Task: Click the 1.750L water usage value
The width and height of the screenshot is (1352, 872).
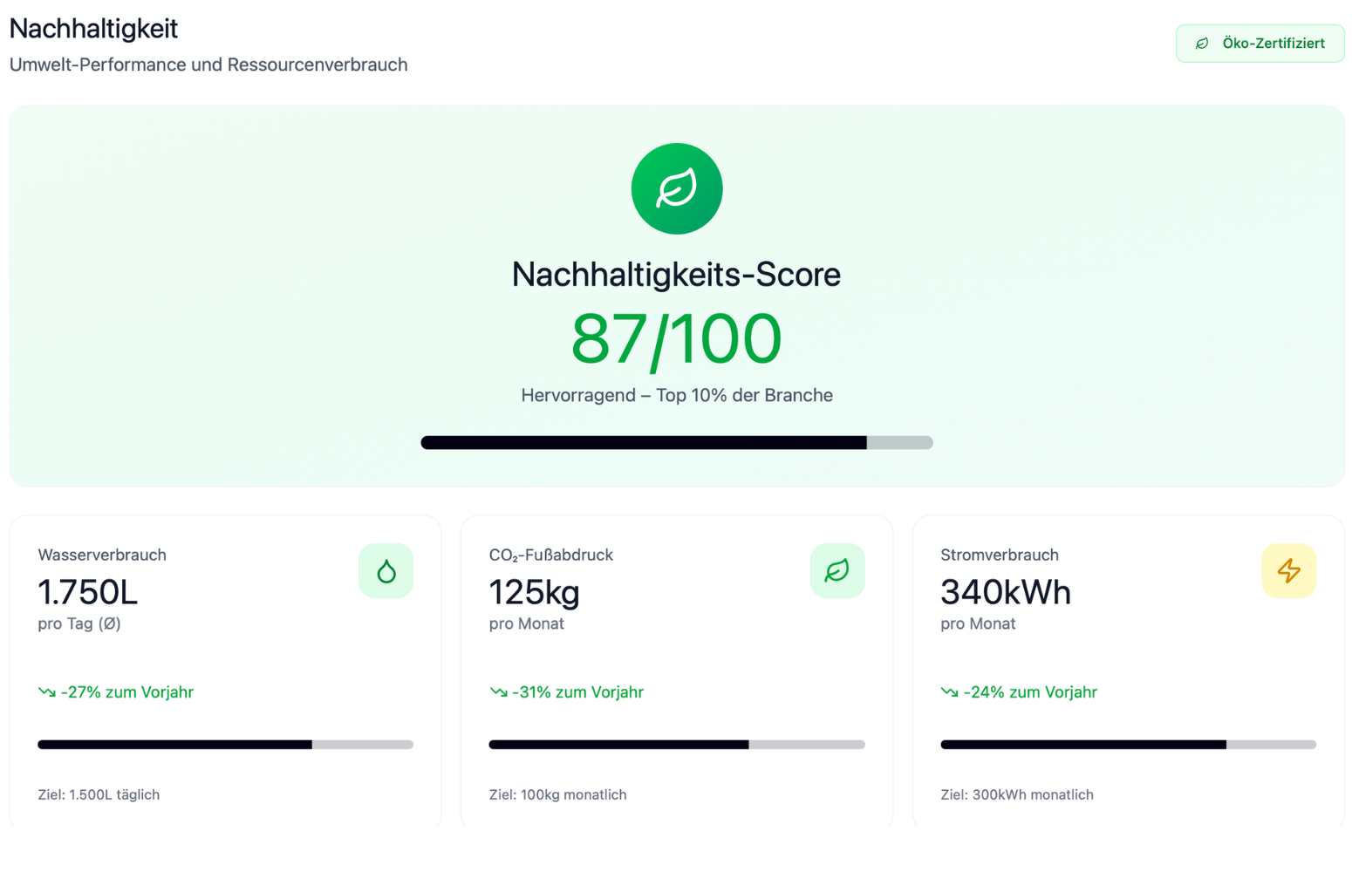Action: tap(88, 593)
